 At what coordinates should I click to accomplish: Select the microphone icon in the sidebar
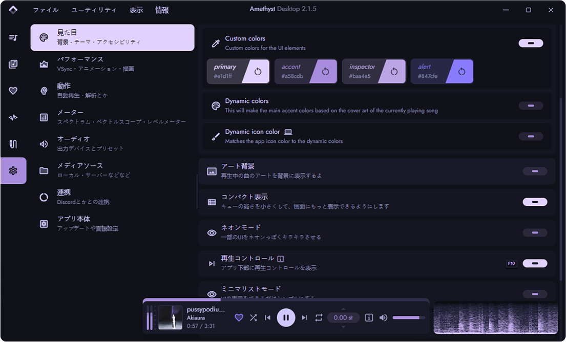13,144
